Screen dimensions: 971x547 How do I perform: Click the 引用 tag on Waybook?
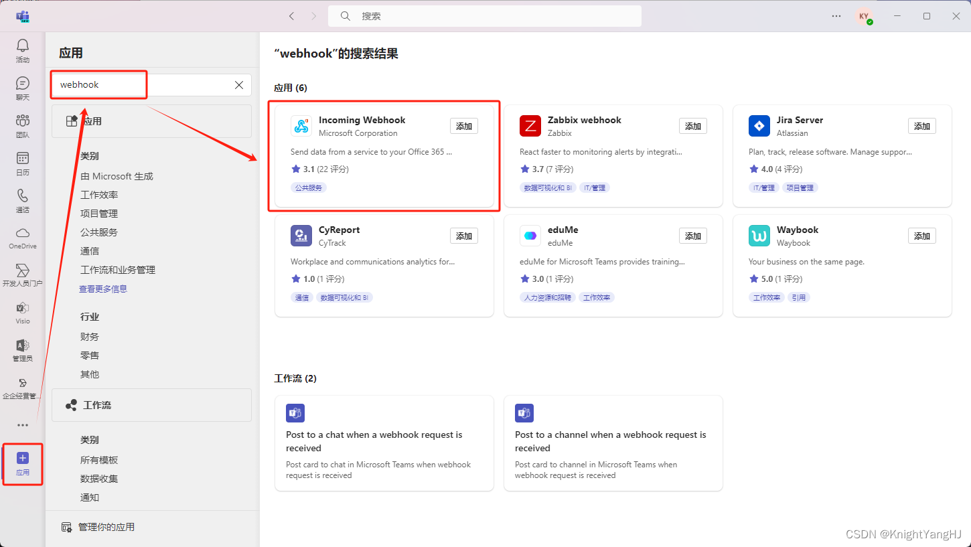[x=798, y=297]
